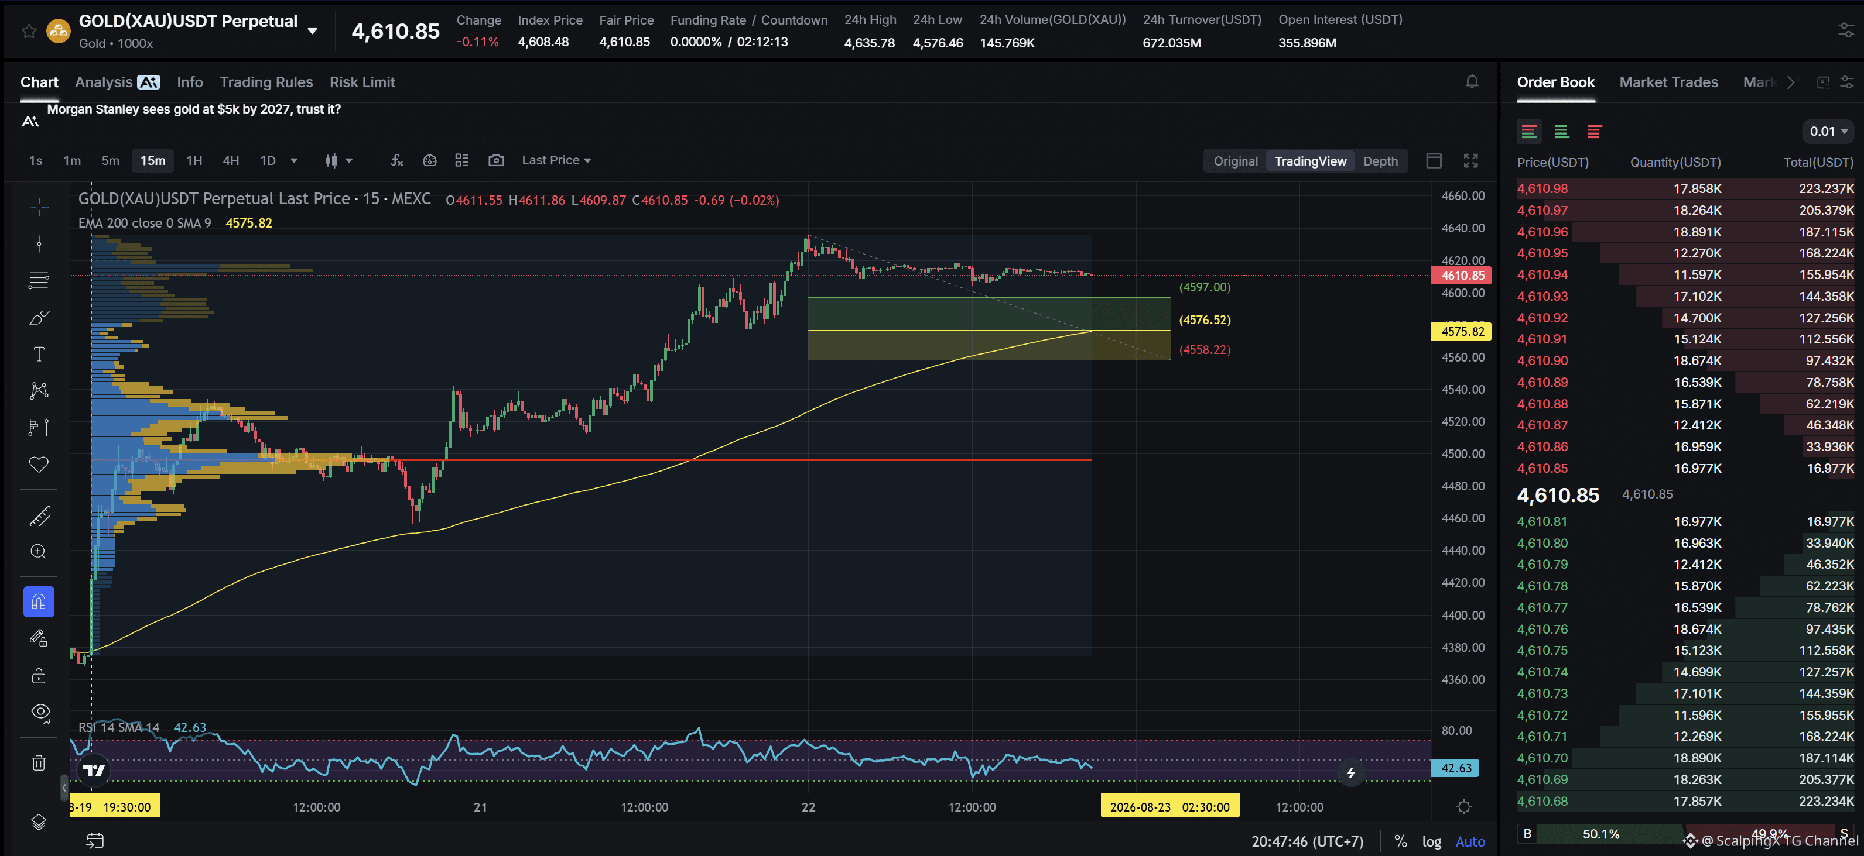Toggle stay in drawing mode
Viewport: 1864px width, 856px height.
click(x=39, y=638)
